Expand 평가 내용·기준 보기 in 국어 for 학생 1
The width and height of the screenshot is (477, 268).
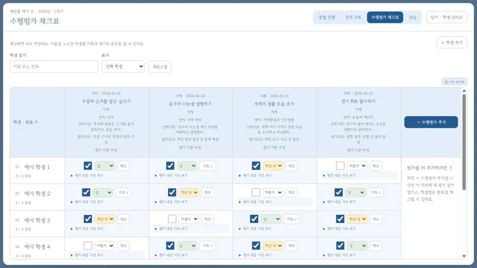pyautogui.click(x=87, y=175)
